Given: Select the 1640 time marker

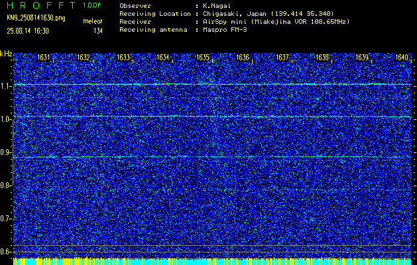Looking at the screenshot, I should click(402, 58).
